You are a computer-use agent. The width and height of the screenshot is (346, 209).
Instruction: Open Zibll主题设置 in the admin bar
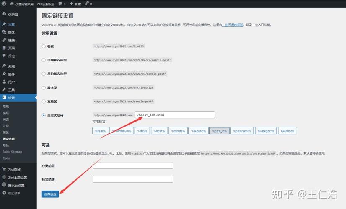pos(46,4)
